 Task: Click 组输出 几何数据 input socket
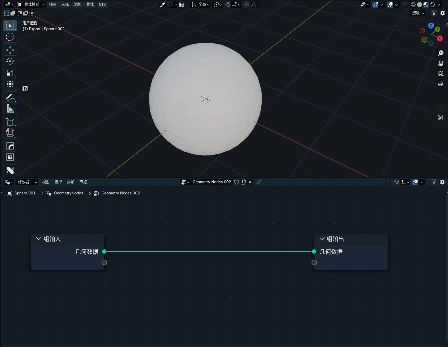314,251
